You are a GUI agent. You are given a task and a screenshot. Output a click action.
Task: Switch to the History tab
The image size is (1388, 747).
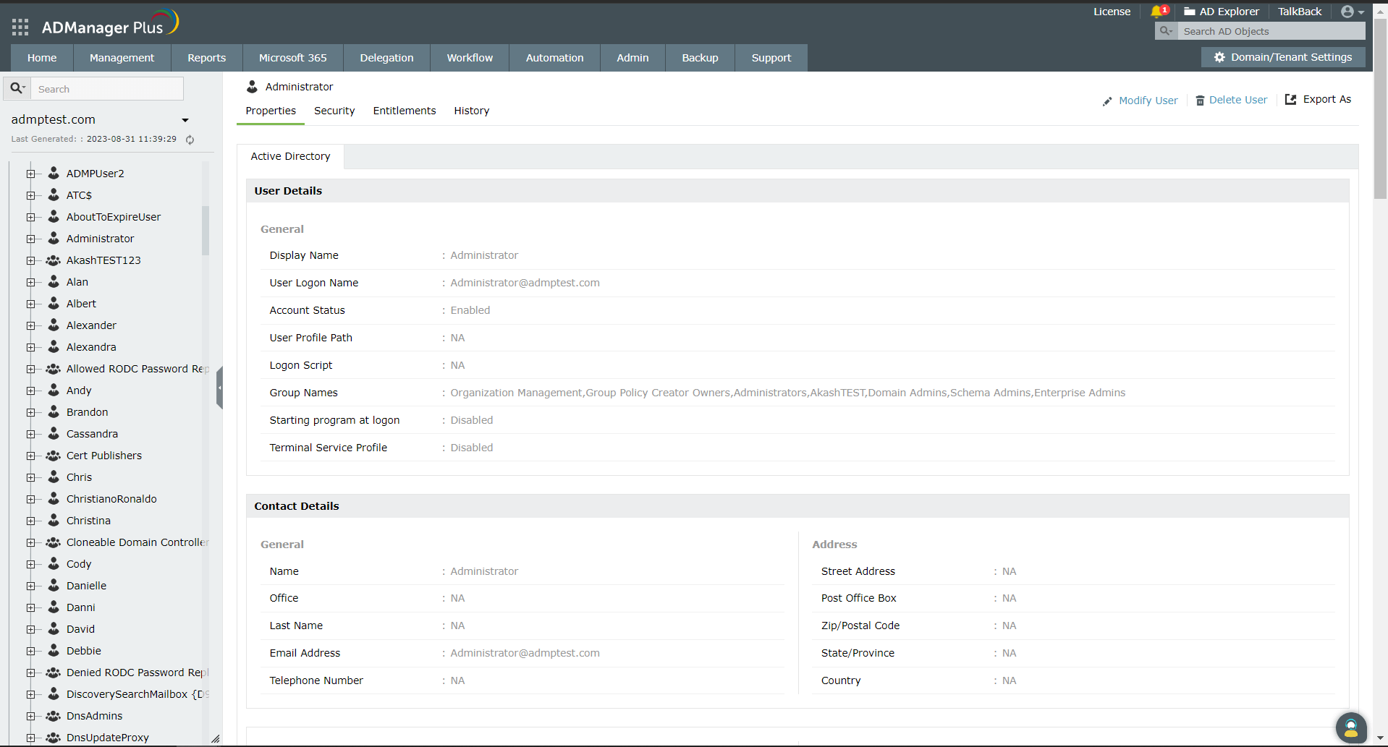point(472,111)
